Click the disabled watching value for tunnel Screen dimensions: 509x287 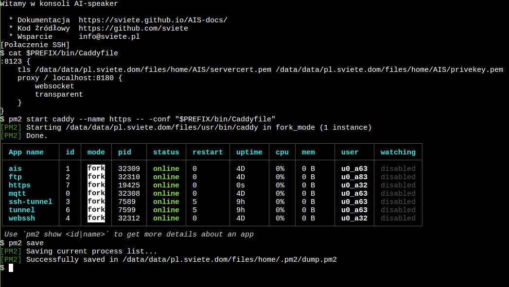(398, 210)
